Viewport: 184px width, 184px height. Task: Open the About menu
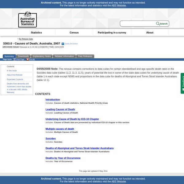pyautogui.click(x=150, y=33)
